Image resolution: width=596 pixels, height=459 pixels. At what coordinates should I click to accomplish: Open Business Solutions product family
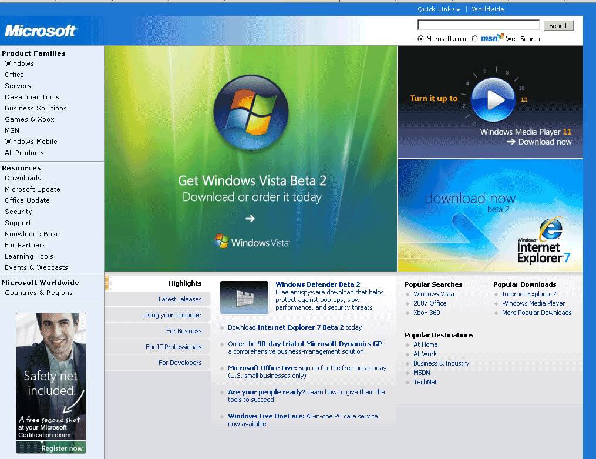36,108
